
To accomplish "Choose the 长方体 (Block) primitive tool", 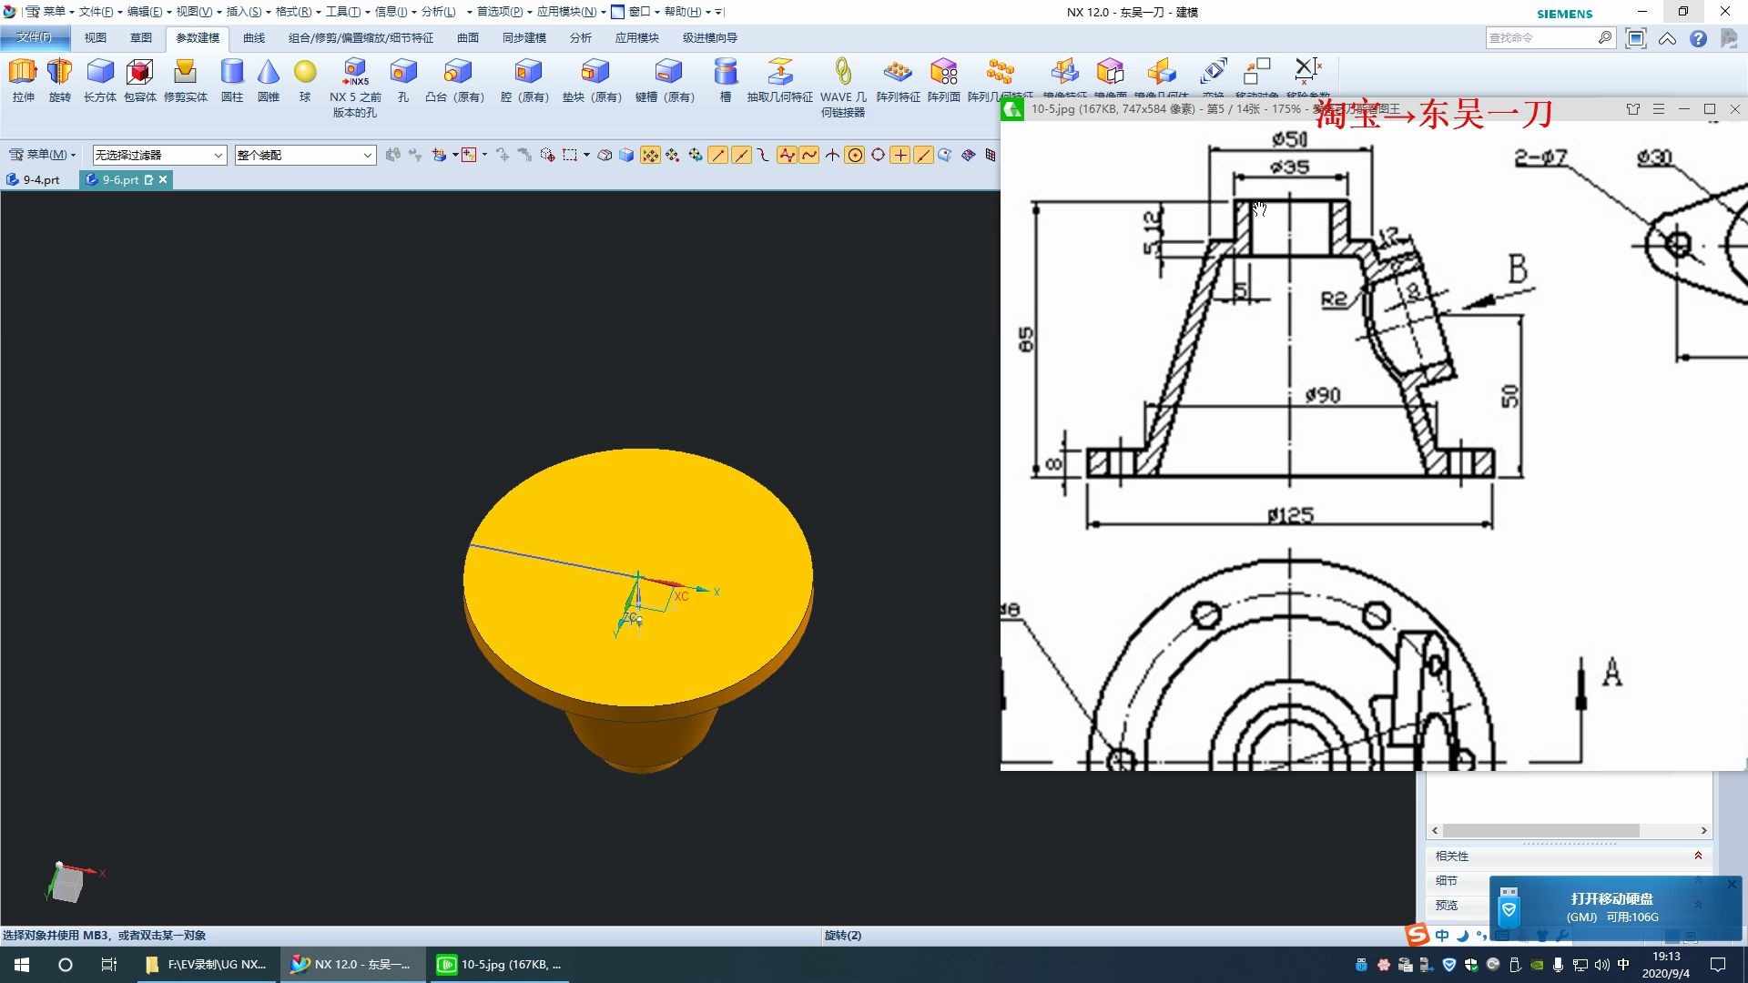I will (x=100, y=73).
